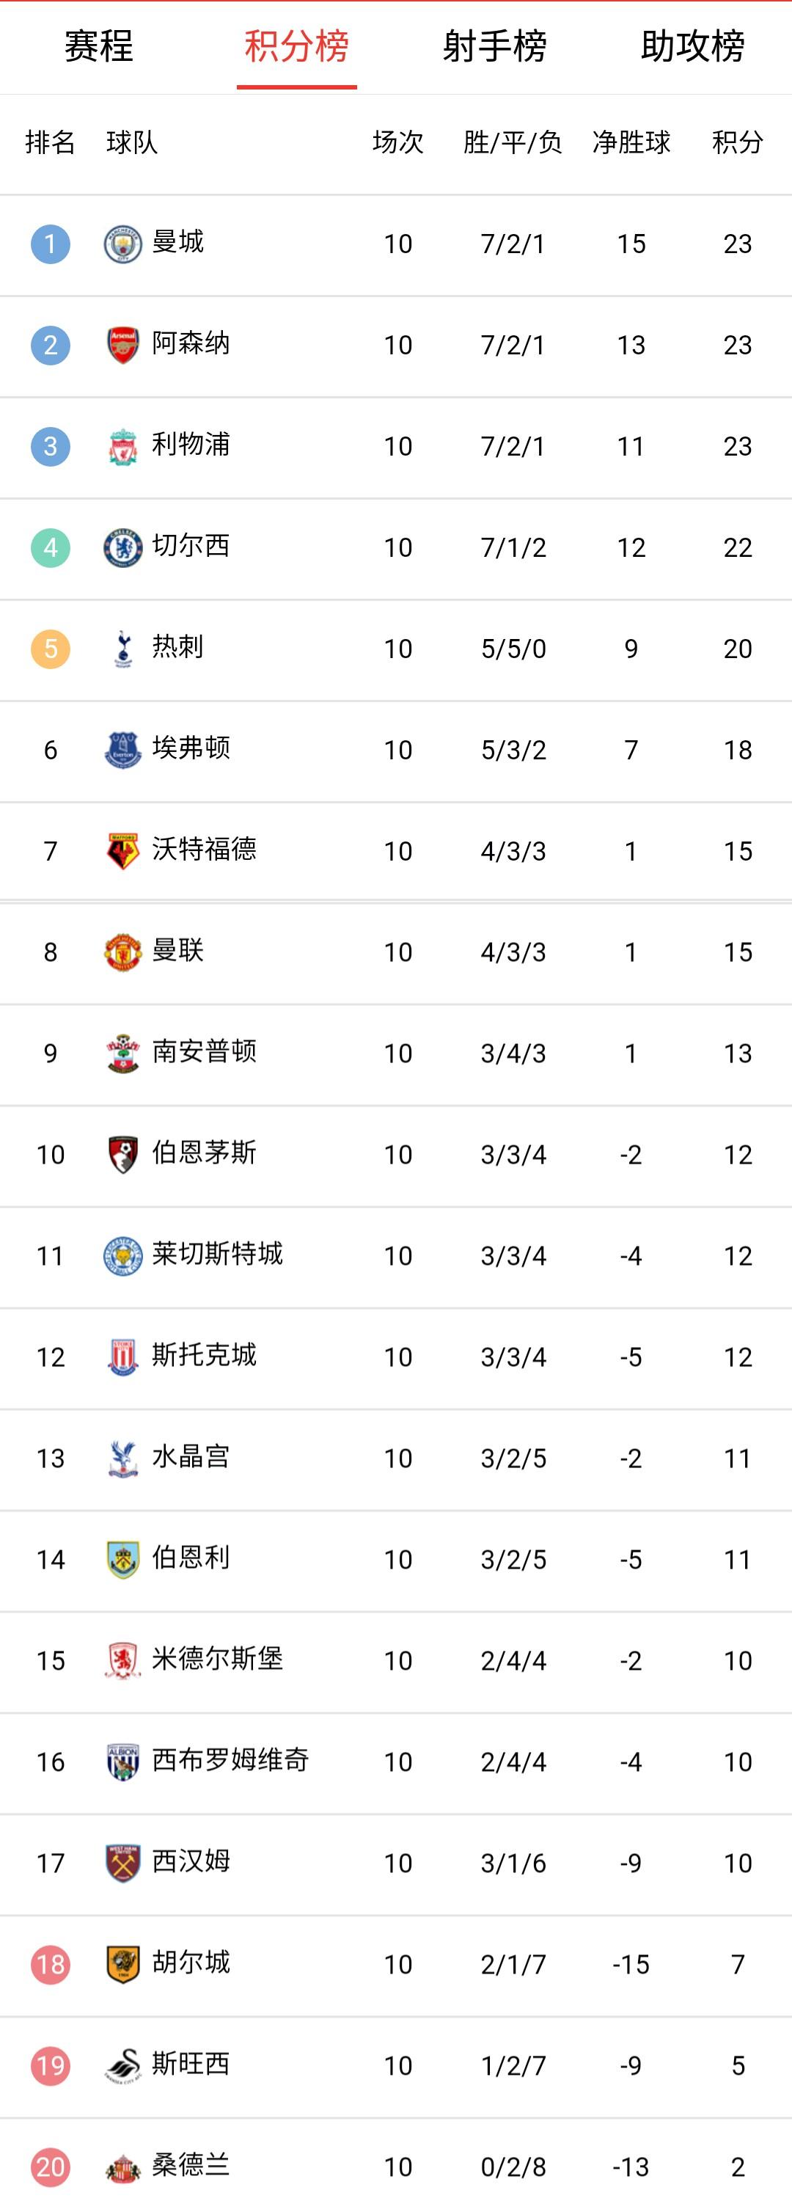The image size is (792, 2212).
Task: Tap the Everton club badge
Action: click(122, 751)
